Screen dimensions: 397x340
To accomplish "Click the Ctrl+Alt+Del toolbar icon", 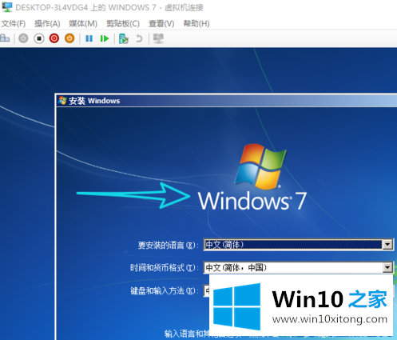I will (5, 38).
